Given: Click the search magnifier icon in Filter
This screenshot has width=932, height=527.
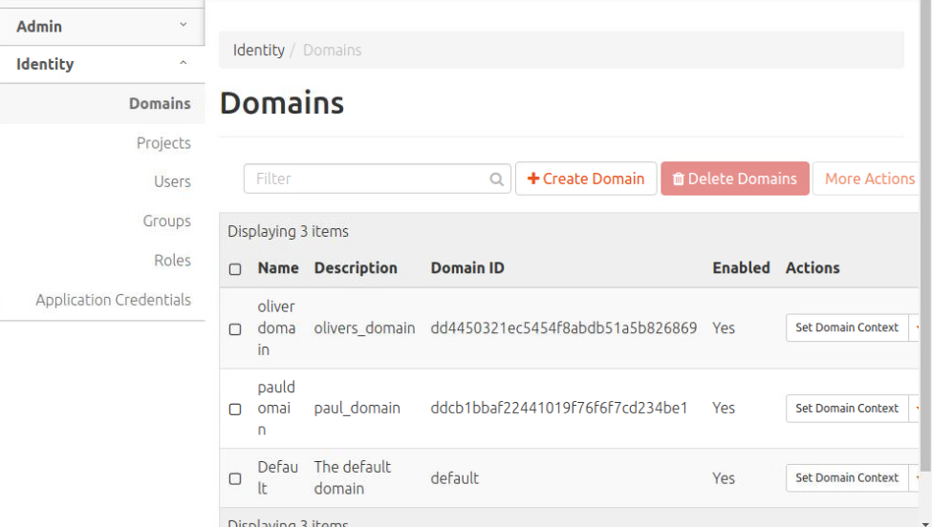Looking at the screenshot, I should tap(496, 179).
